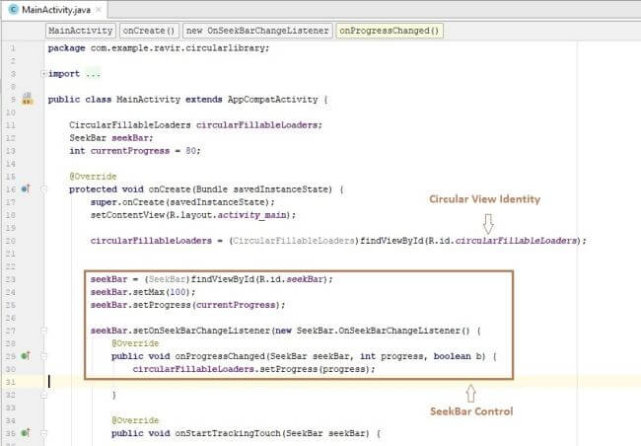This screenshot has height=446, width=641.
Task: Click the value 100 in setMax
Action: pyautogui.click(x=178, y=292)
